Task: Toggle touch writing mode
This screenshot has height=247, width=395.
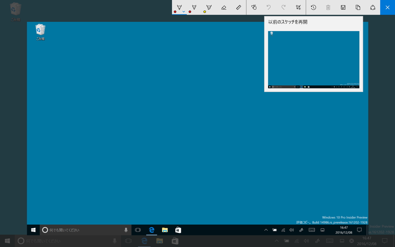Action: coord(253,7)
